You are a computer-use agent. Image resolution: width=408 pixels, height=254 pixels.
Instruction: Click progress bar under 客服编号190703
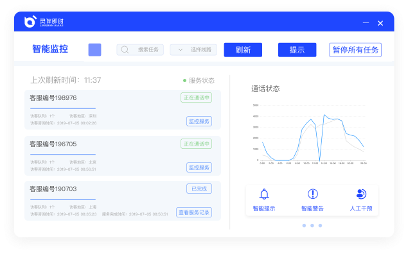[x=63, y=199]
